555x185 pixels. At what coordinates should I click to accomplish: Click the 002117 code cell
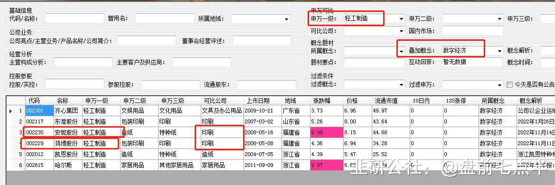pyautogui.click(x=40, y=122)
